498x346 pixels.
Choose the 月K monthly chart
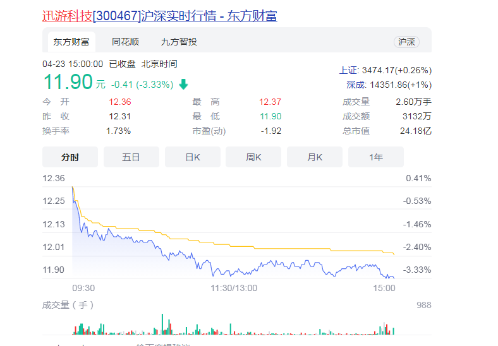pos(315,157)
